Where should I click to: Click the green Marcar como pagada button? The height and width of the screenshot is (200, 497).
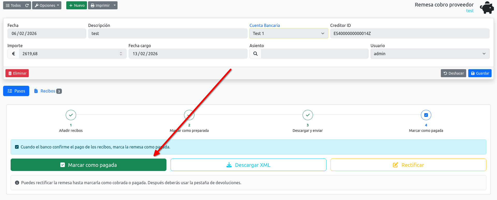89,165
